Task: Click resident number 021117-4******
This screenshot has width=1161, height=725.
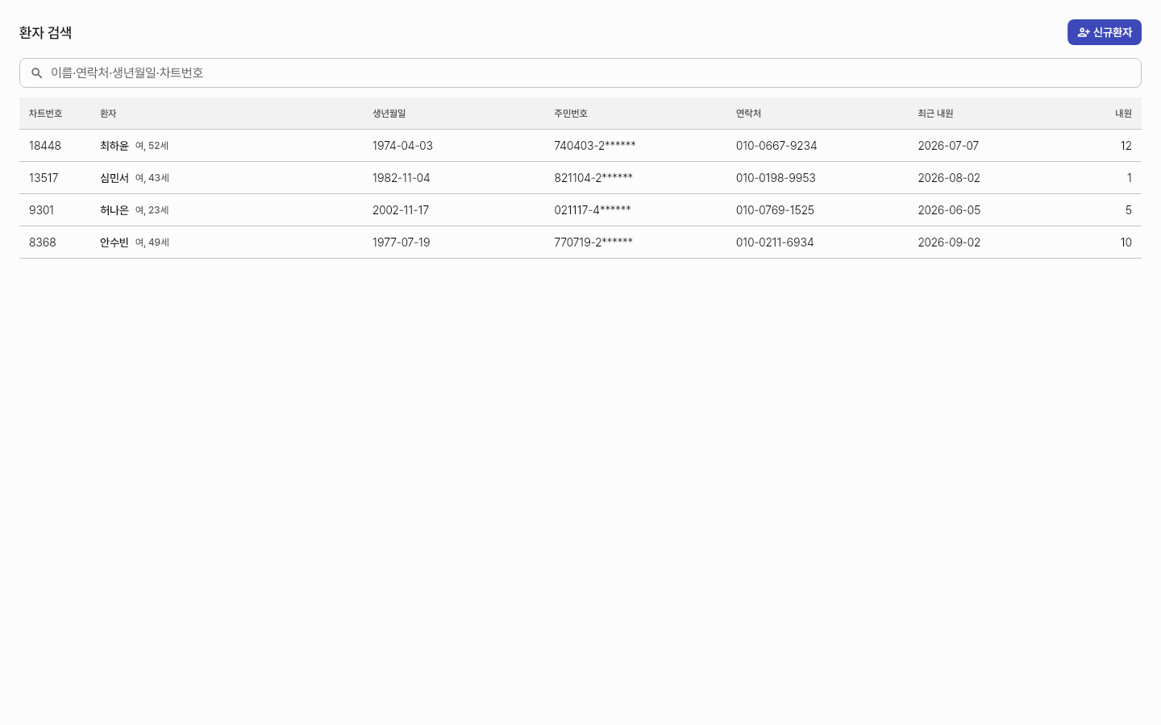Action: click(x=593, y=210)
